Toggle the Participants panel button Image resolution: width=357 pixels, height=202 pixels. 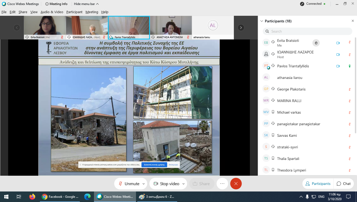[318, 184]
